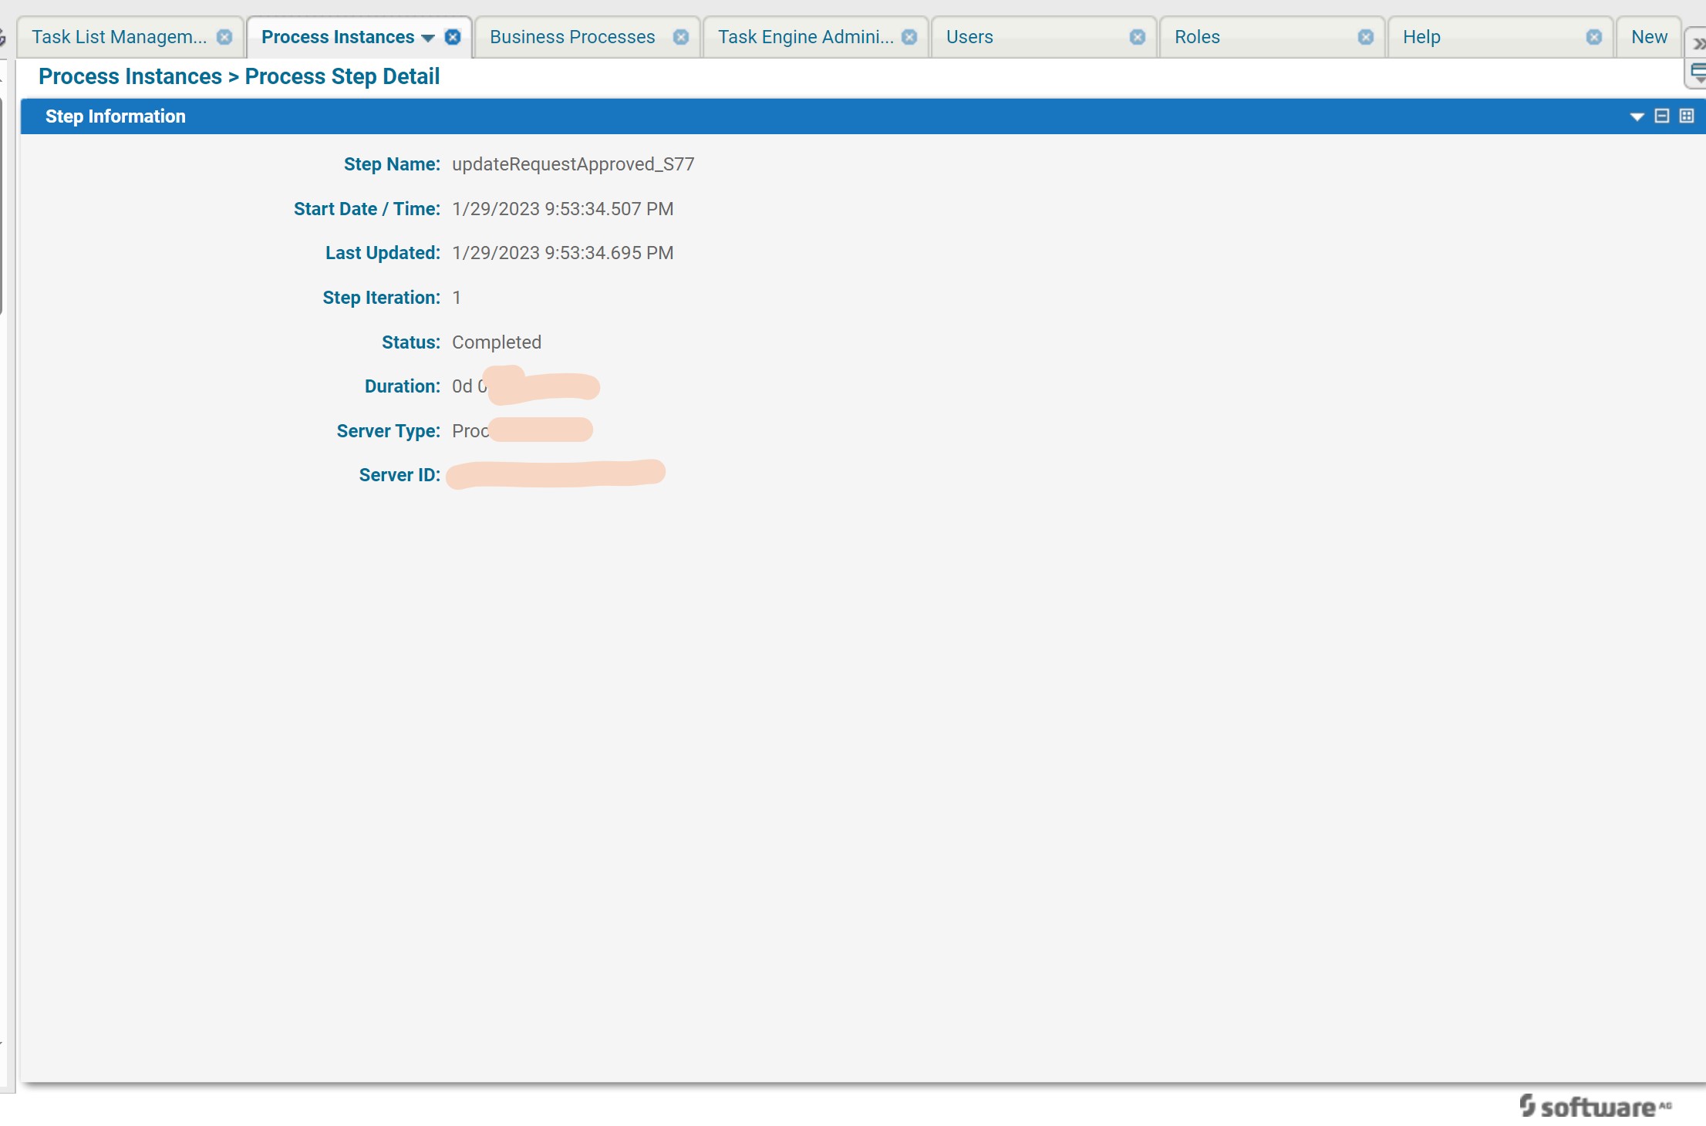The width and height of the screenshot is (1706, 1126).
Task: Click the Step Iteration label
Action: point(382,298)
